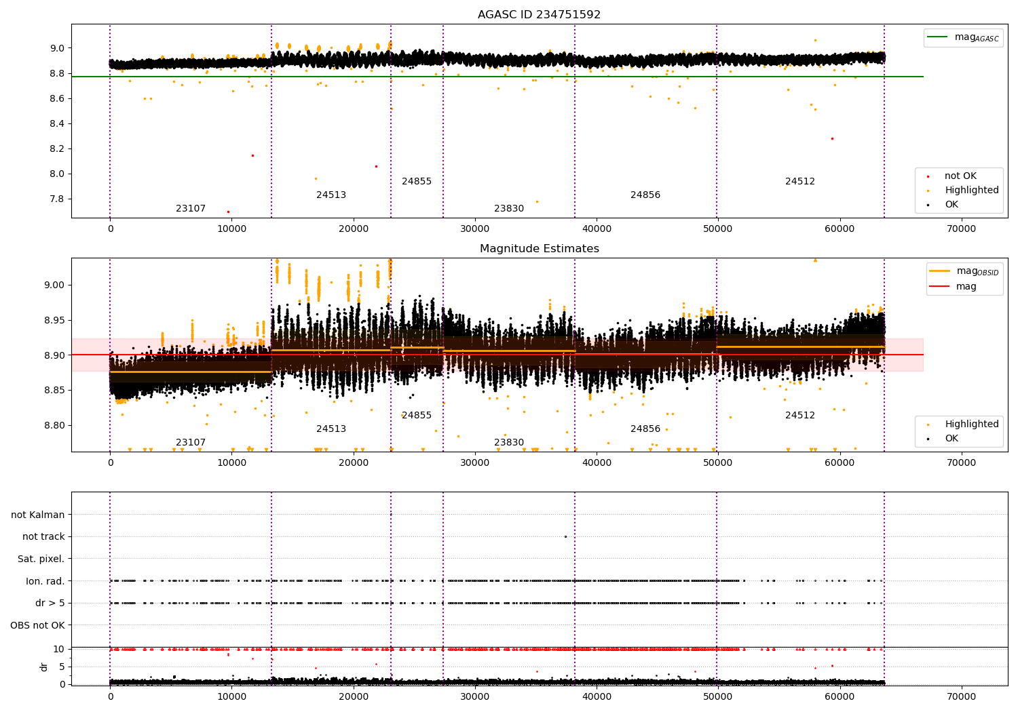
Task: Click 'OK' legend entry in Magnitude Estimates plot
Action: click(943, 439)
